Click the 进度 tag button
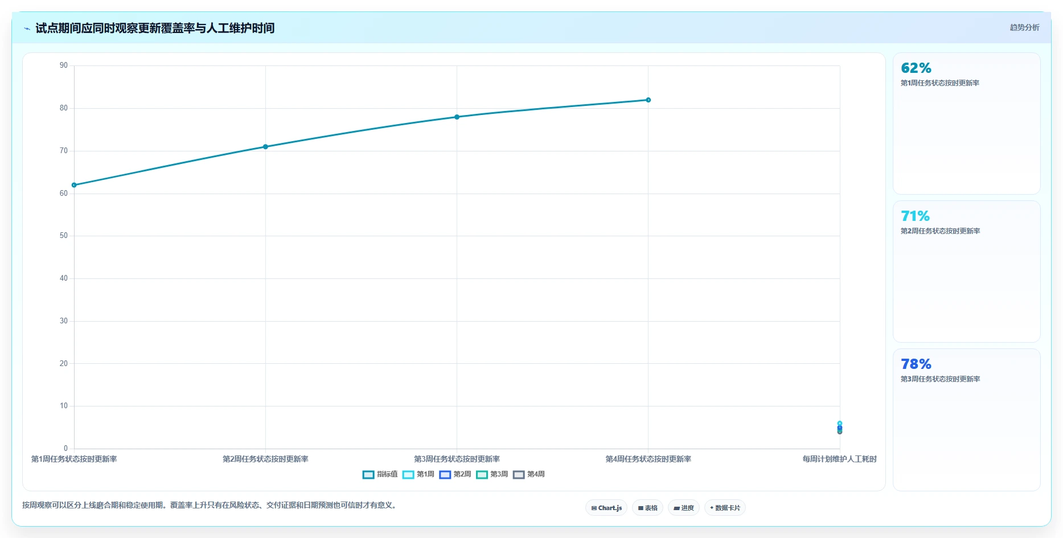 (684, 508)
